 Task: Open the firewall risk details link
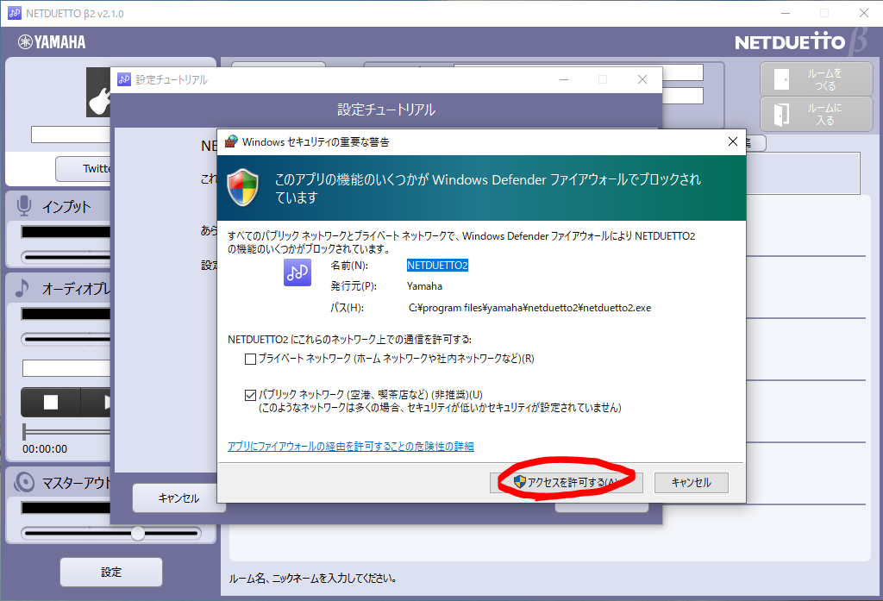(x=350, y=447)
